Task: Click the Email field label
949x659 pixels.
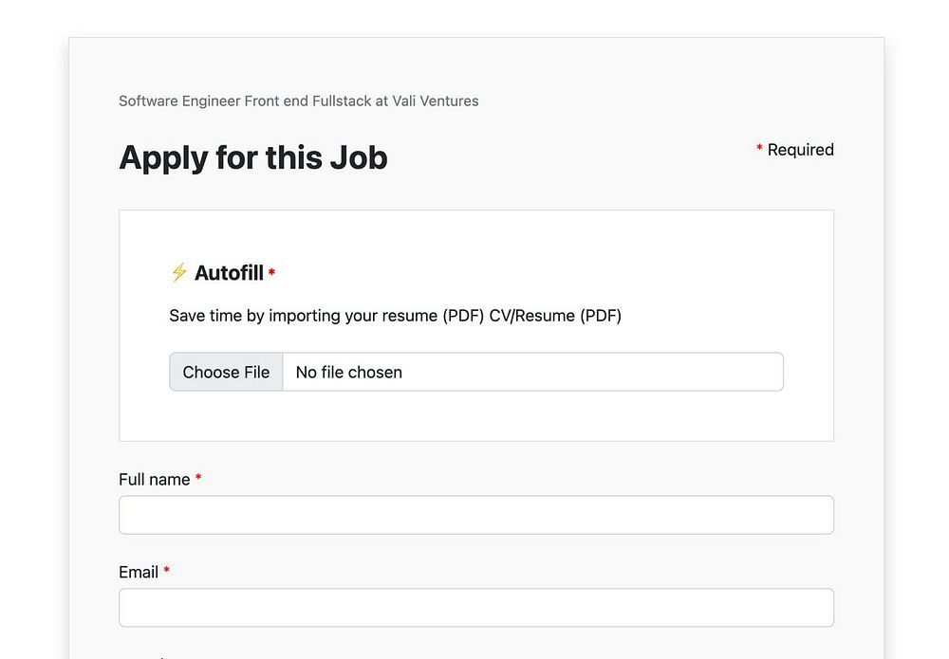Action: (139, 573)
